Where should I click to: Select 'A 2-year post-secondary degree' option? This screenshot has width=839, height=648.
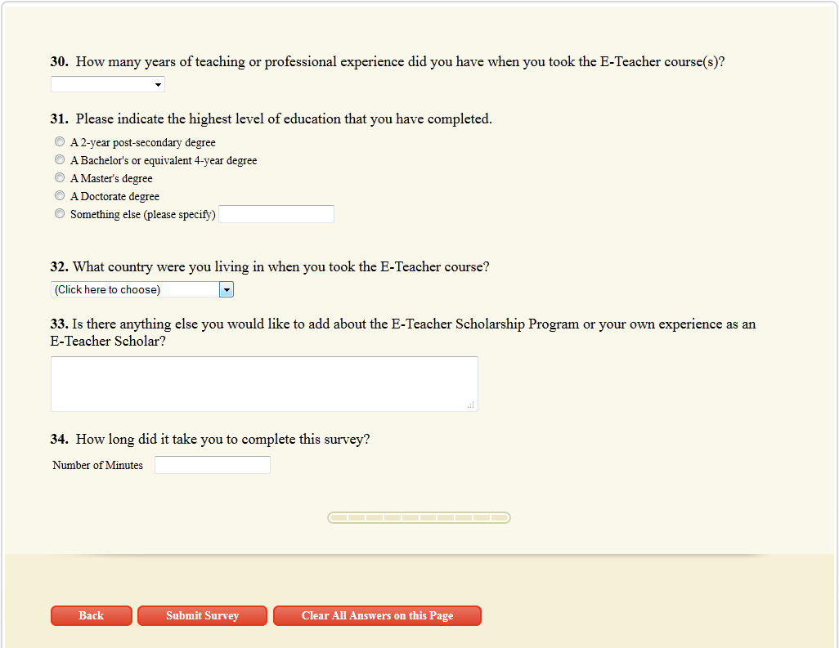tap(60, 142)
